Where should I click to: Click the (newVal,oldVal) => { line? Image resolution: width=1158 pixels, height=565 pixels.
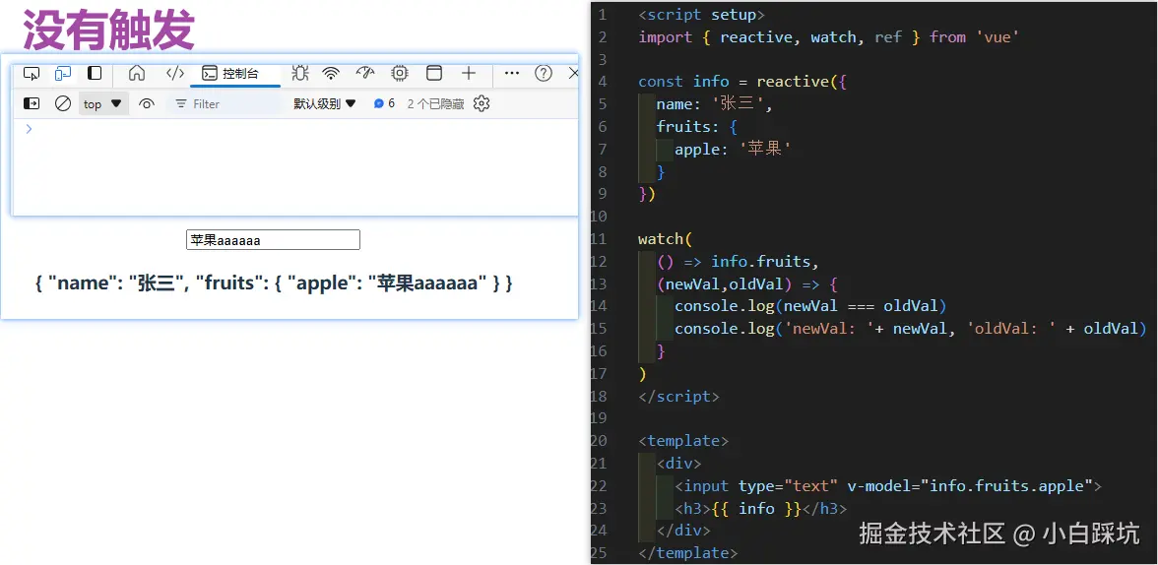click(x=747, y=283)
